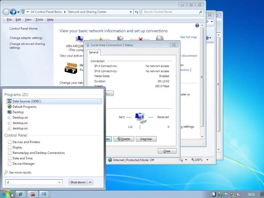Click the scroll down arrow in Network and Sharing Center
Screen dimensions: 264x198
pos(202,137)
